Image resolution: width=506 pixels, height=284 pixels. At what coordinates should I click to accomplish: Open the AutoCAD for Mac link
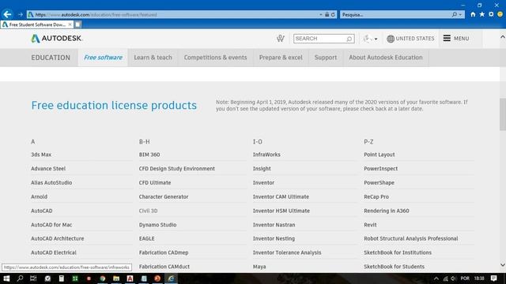point(51,225)
